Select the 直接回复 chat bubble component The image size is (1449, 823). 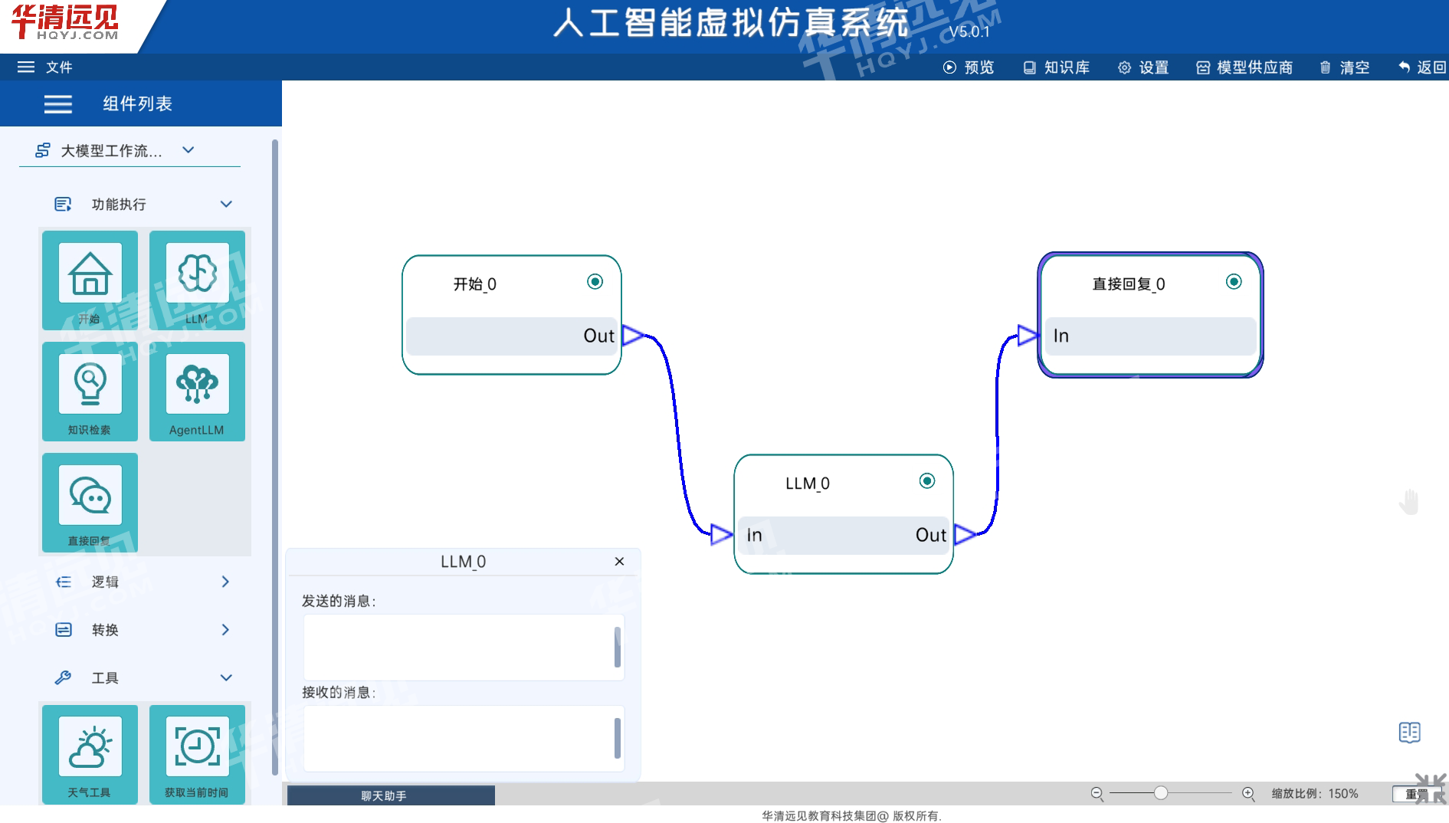click(90, 497)
